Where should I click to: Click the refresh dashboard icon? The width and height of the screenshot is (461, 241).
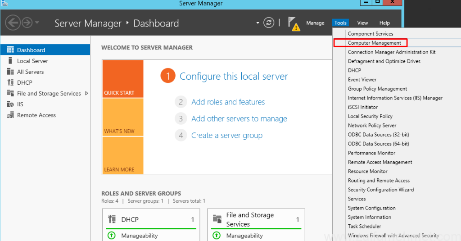pyautogui.click(x=269, y=23)
